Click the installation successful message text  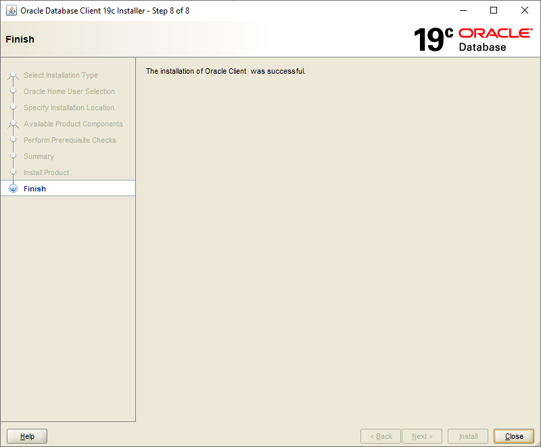[226, 71]
